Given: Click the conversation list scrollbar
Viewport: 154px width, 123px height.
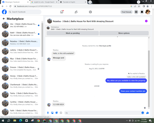Looking at the screenshot, I should [x=42, y=40].
